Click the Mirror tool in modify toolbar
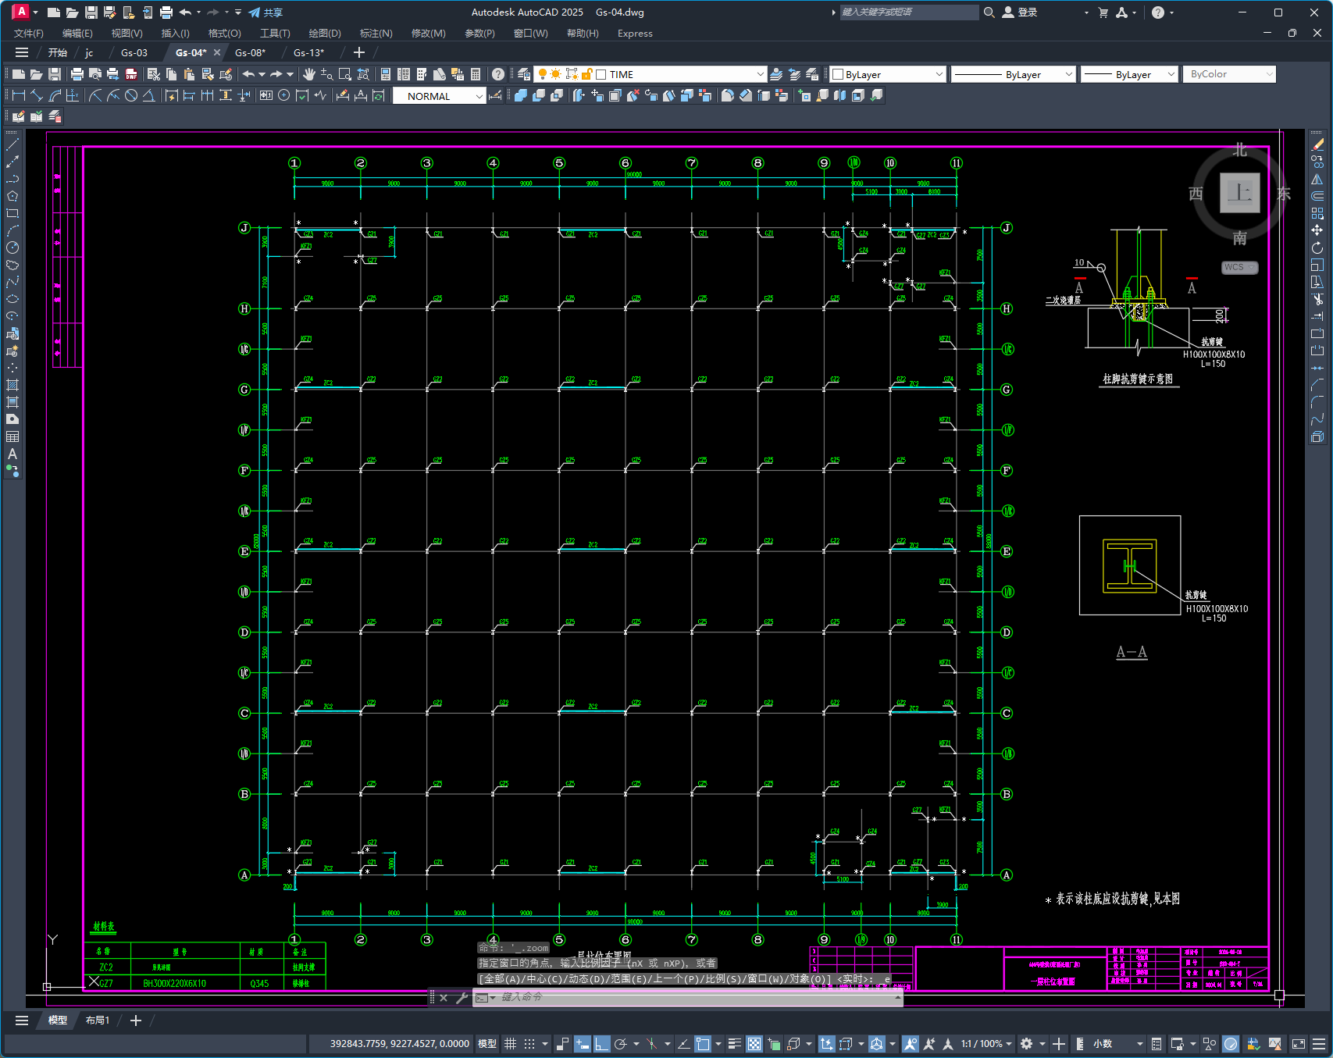 coord(1317,179)
